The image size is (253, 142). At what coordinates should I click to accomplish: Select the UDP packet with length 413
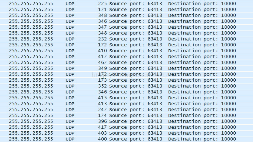(126, 104)
